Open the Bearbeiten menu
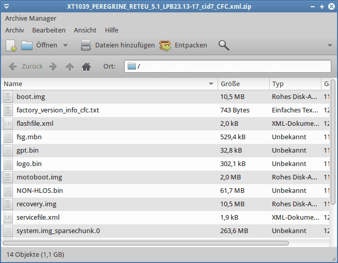Screen dimensions: 338x263 click(x=49, y=30)
